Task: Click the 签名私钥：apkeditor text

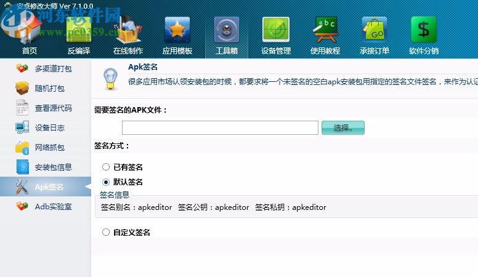Action: tap(291, 207)
